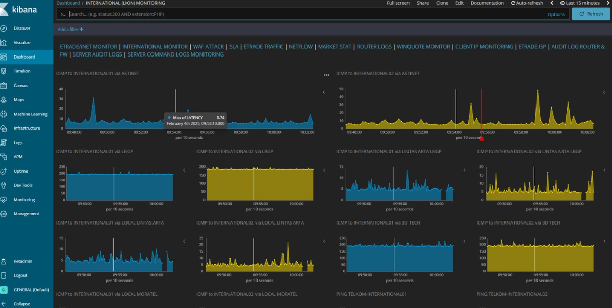The width and height of the screenshot is (612, 308).
Task: Open the Discover icon in sidebar
Action: [4, 29]
